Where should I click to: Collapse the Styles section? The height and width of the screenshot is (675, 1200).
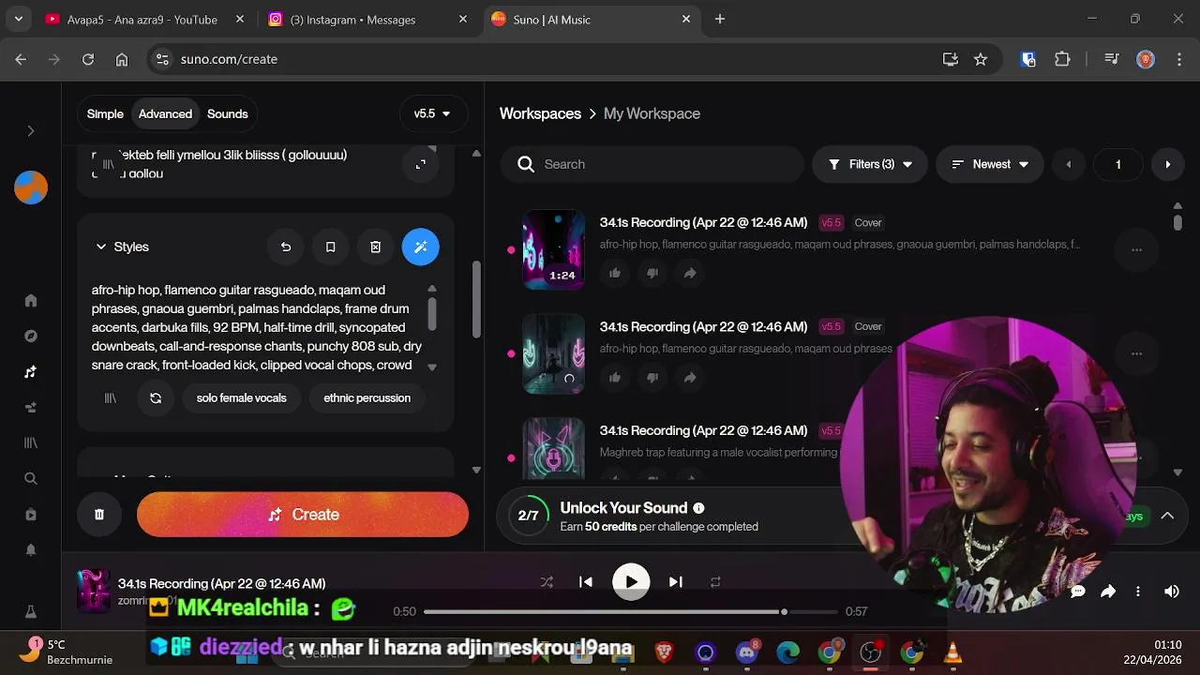click(122, 247)
